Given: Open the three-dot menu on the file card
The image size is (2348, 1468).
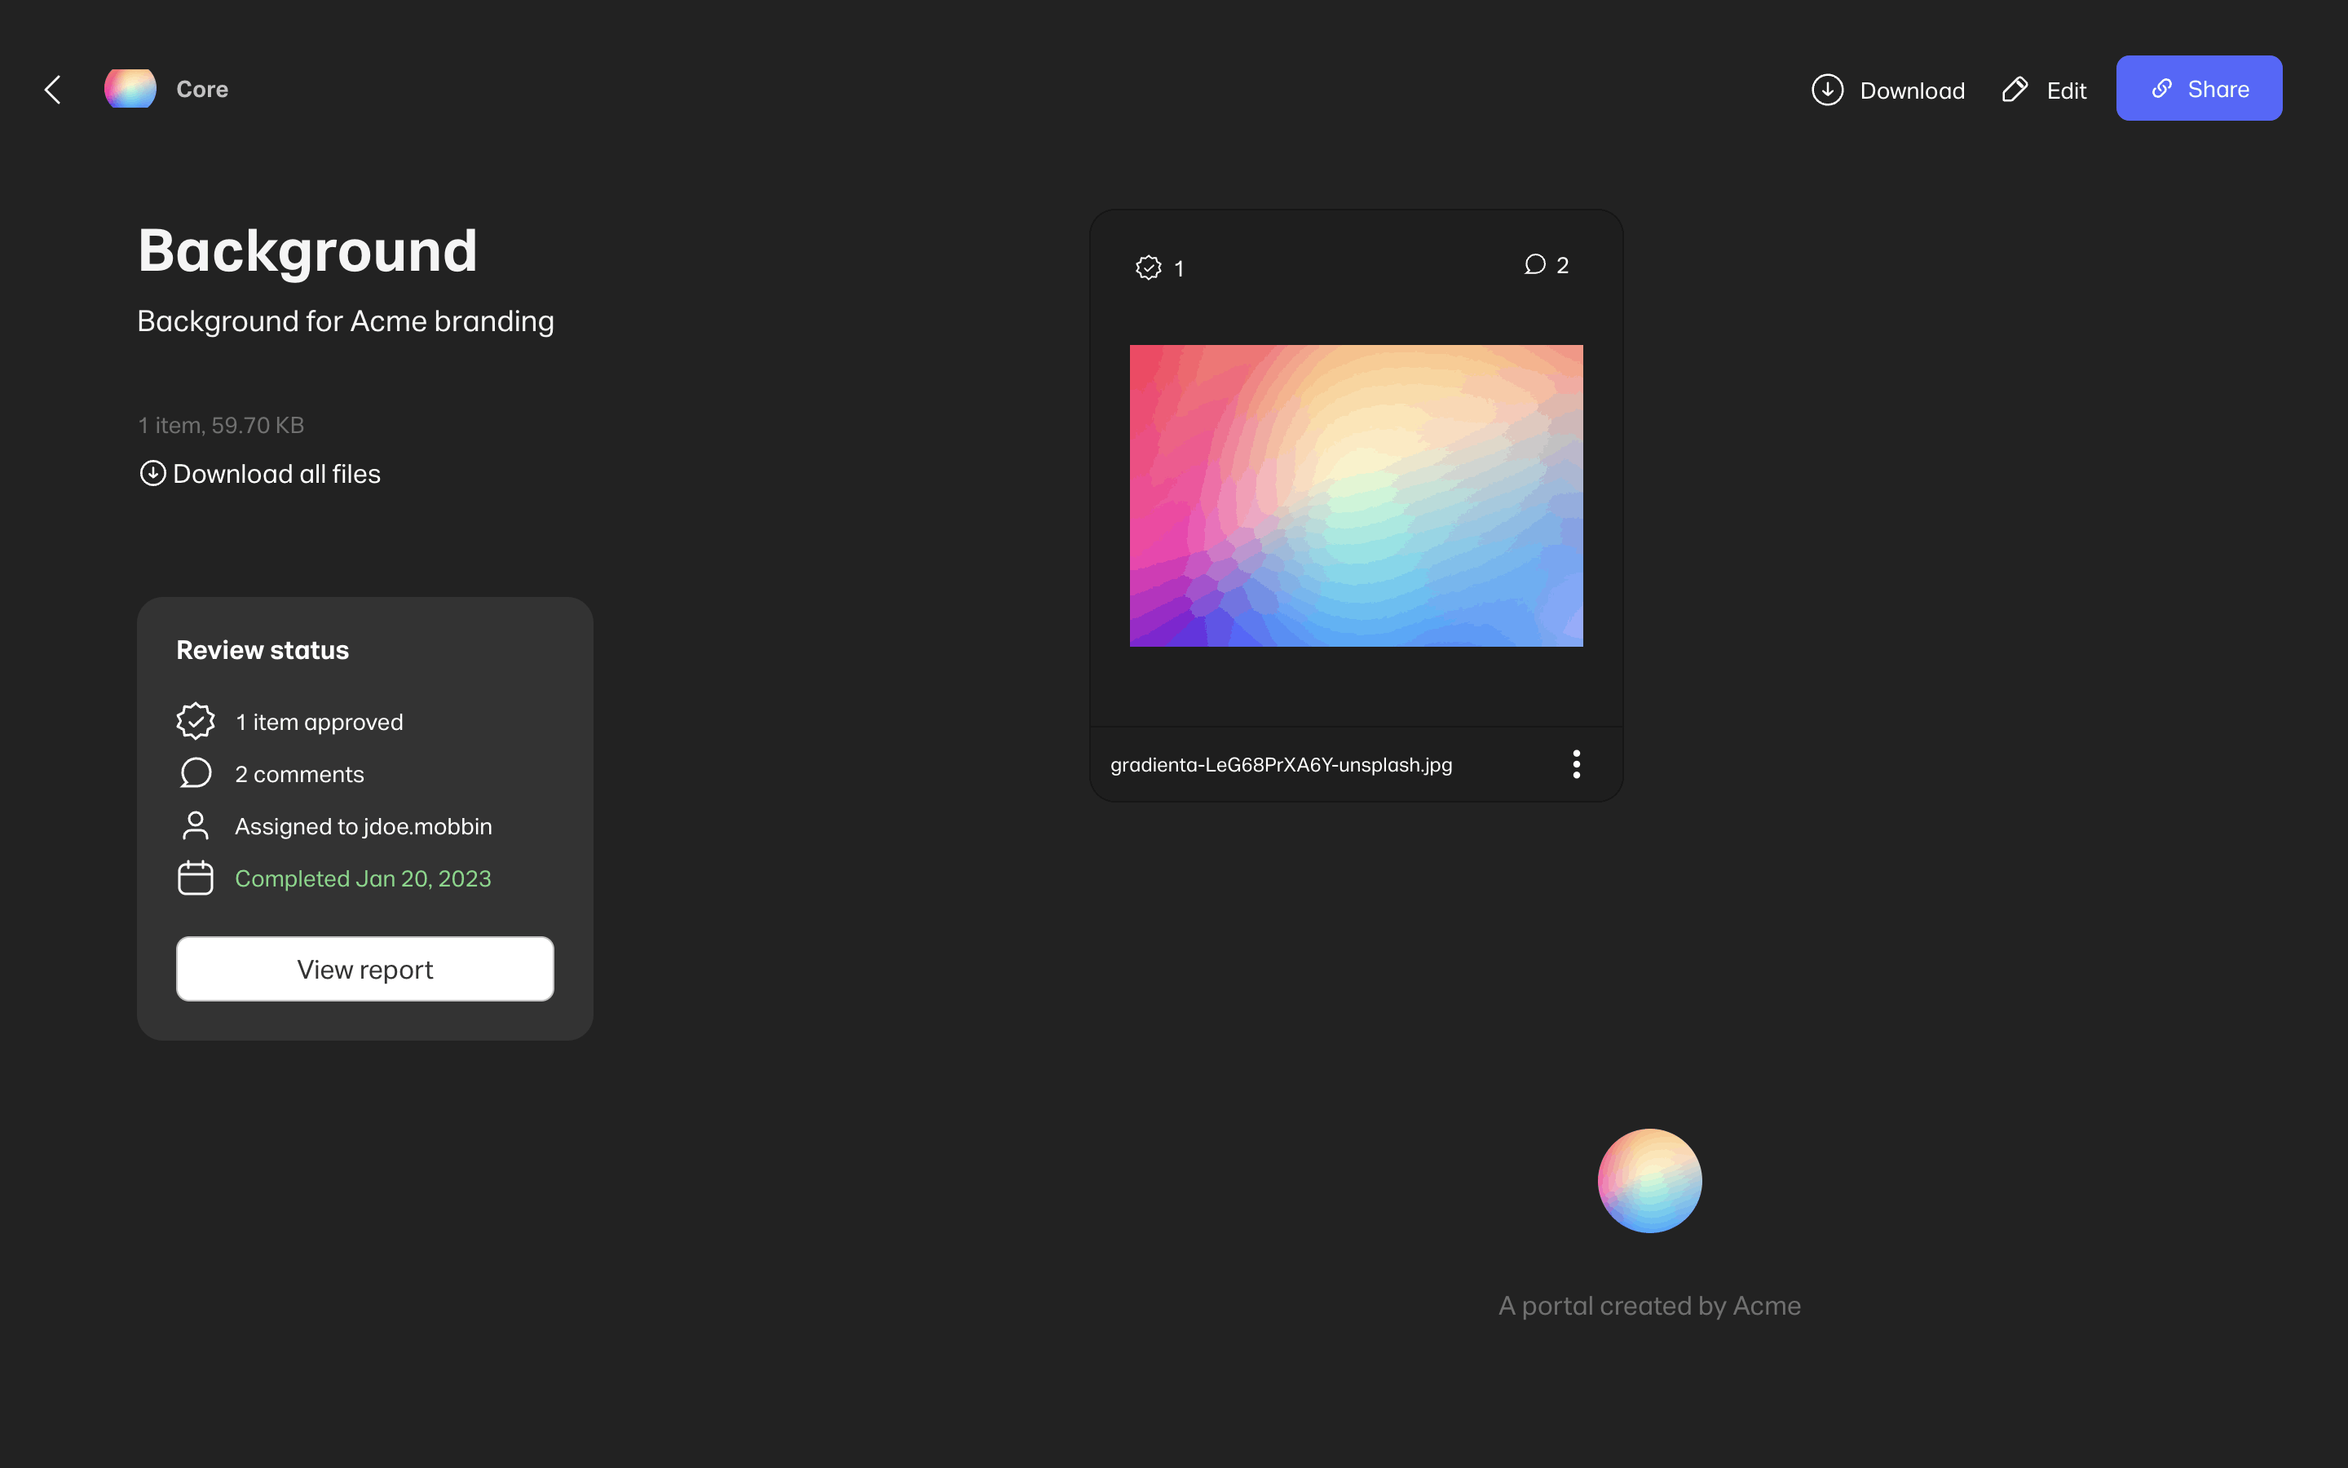Looking at the screenshot, I should point(1576,764).
